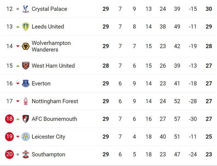The height and width of the screenshot is (166, 217).
Task: Open the AFC Bournemouth team name link
Action: 54,119
